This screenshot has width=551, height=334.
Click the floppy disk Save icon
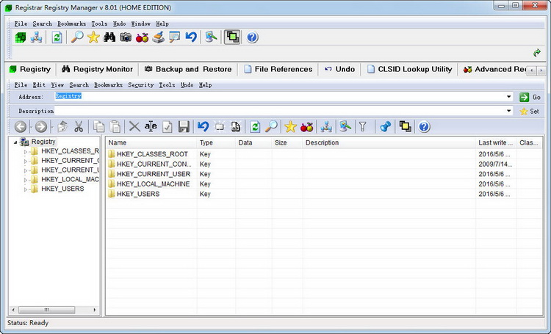coord(184,127)
